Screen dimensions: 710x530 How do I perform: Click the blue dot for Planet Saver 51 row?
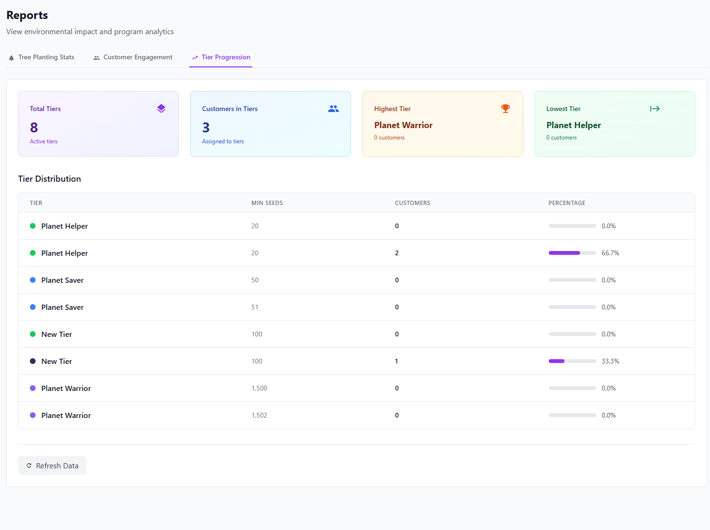pos(33,307)
